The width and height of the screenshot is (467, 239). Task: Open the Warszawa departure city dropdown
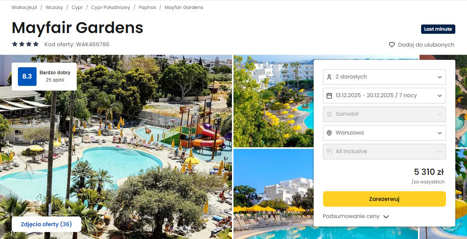click(x=384, y=133)
